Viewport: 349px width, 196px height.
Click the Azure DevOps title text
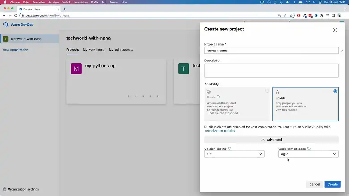(22, 24)
